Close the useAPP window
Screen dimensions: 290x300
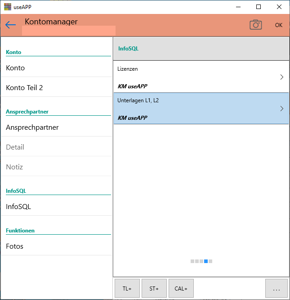click(279, 7)
